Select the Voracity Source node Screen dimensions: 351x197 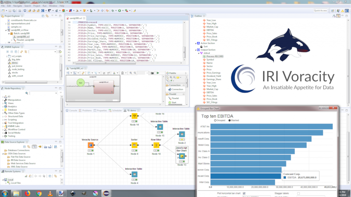91,145
